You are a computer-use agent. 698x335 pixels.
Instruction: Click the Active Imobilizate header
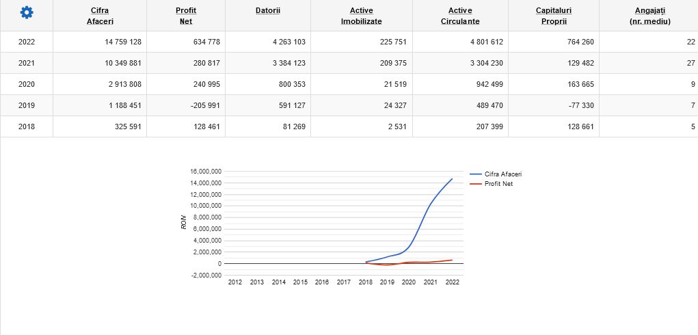click(x=362, y=16)
